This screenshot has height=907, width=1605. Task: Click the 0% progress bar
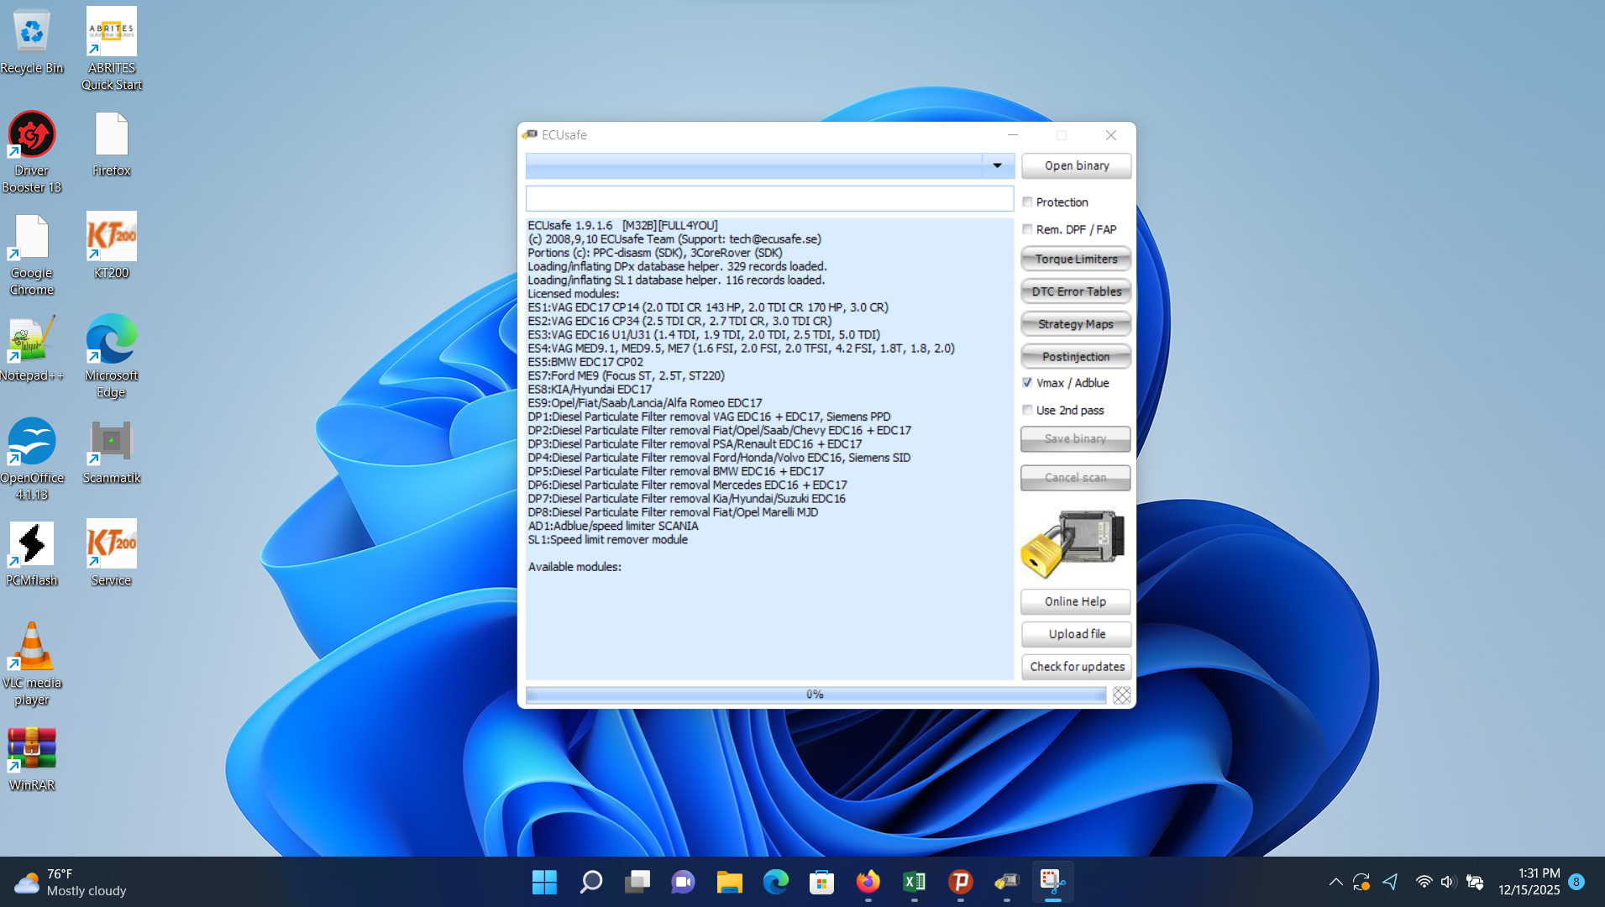click(815, 695)
